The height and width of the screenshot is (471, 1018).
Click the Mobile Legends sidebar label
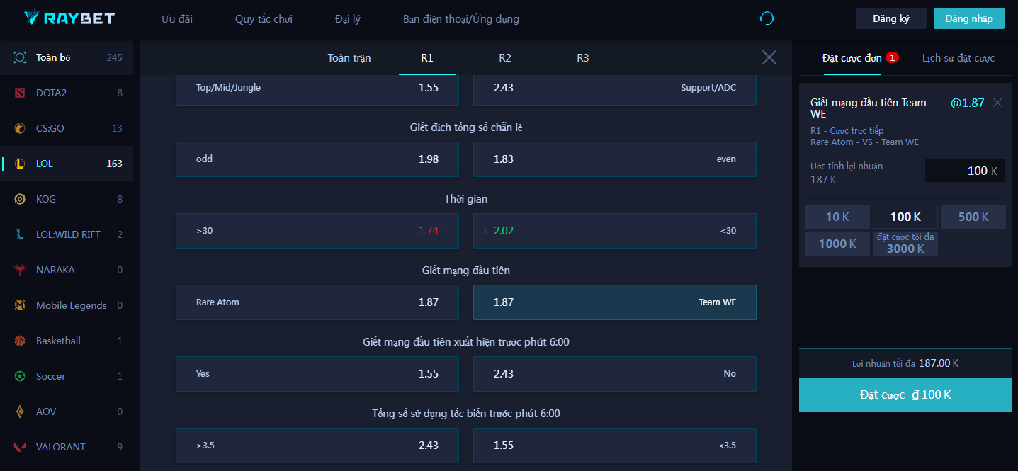72,305
